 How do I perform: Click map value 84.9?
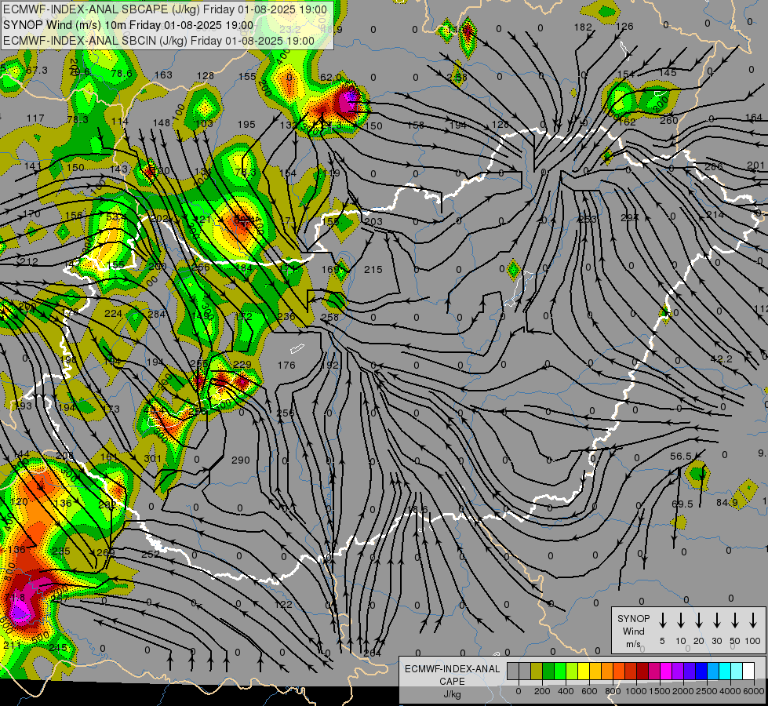pos(727,503)
